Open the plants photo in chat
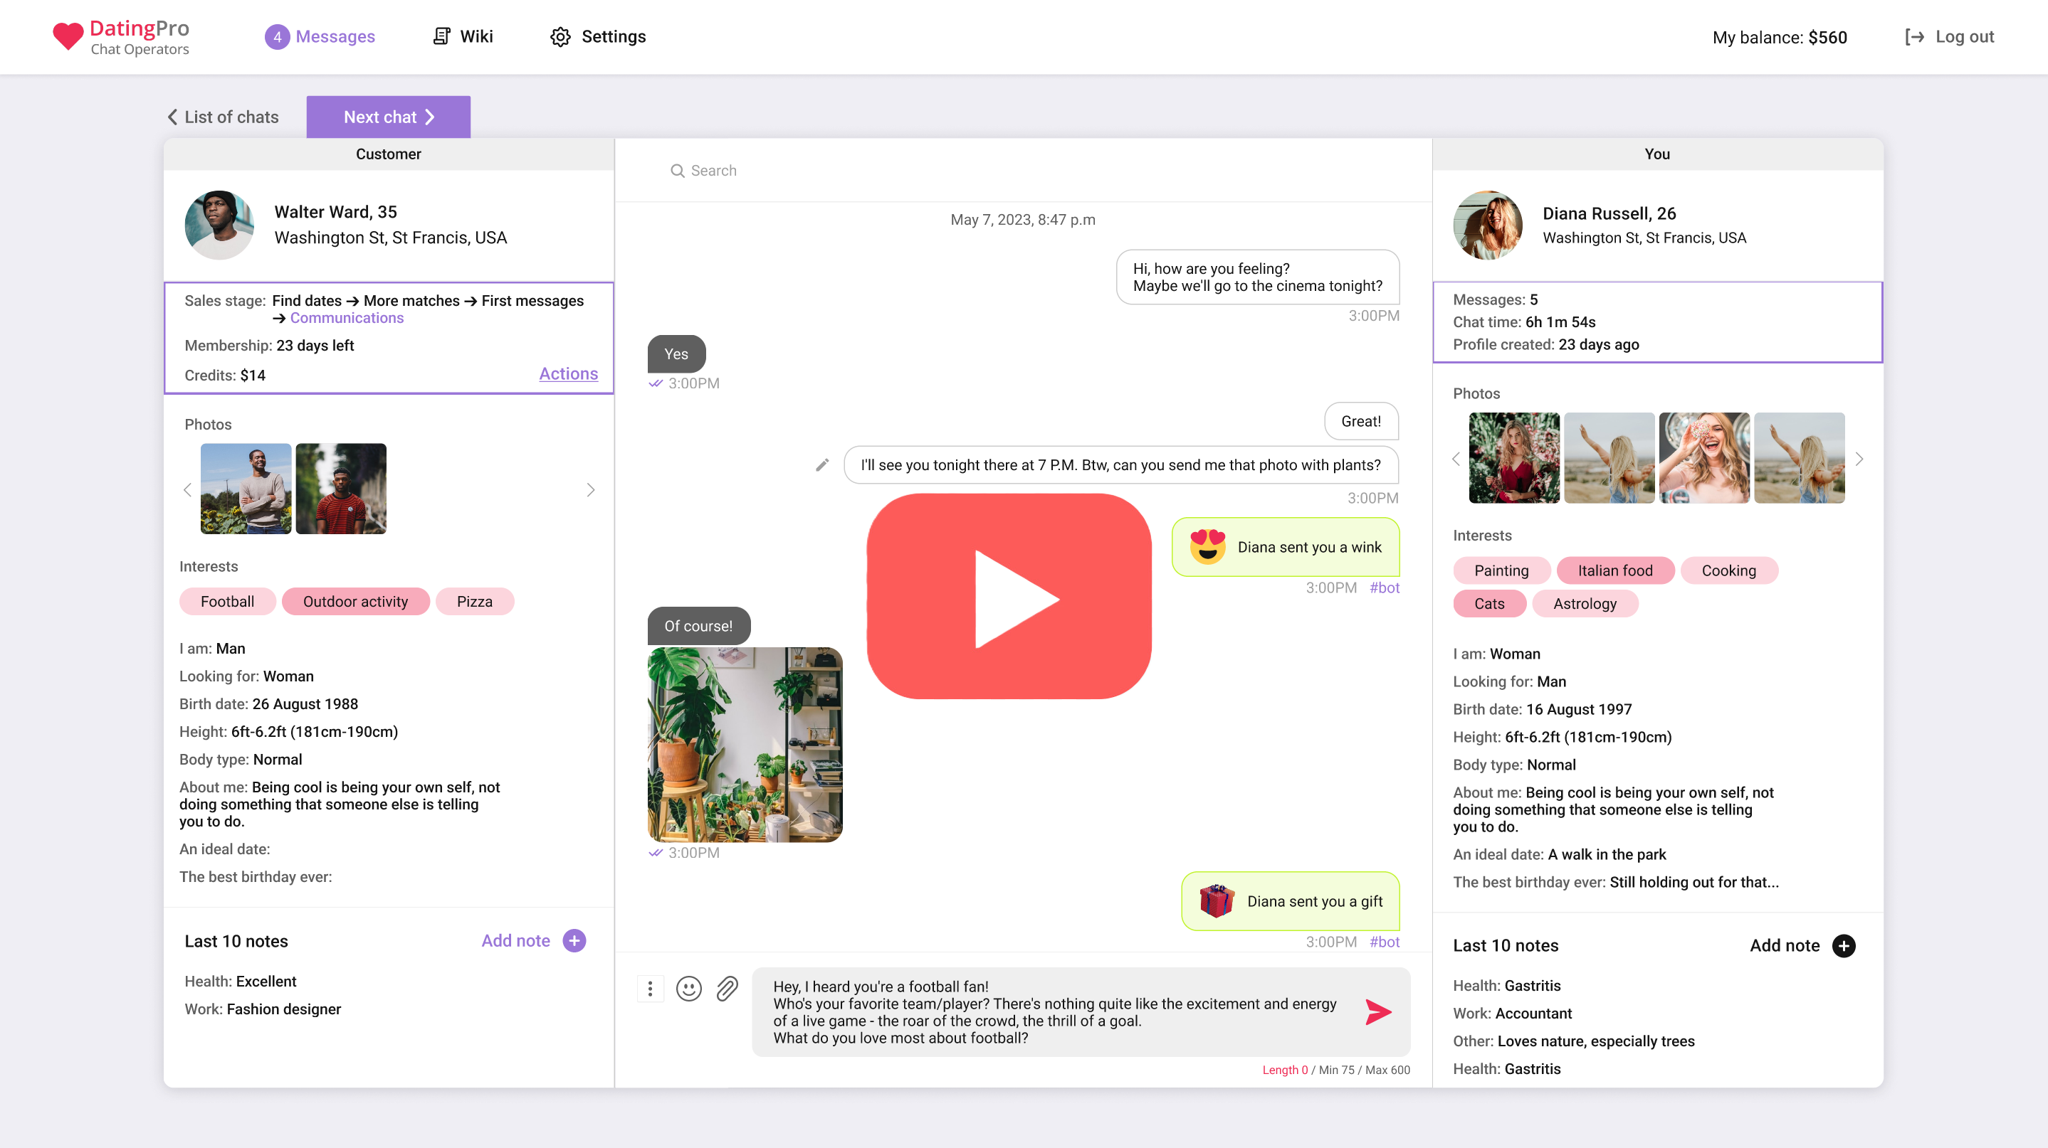Viewport: 2048px width, 1148px height. 745,745
